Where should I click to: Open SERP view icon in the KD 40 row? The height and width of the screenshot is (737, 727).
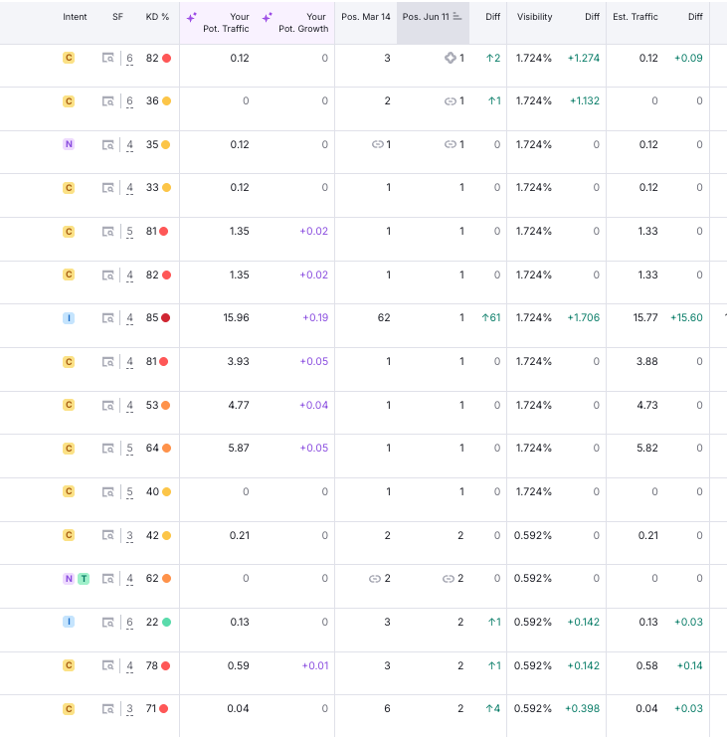(x=108, y=492)
